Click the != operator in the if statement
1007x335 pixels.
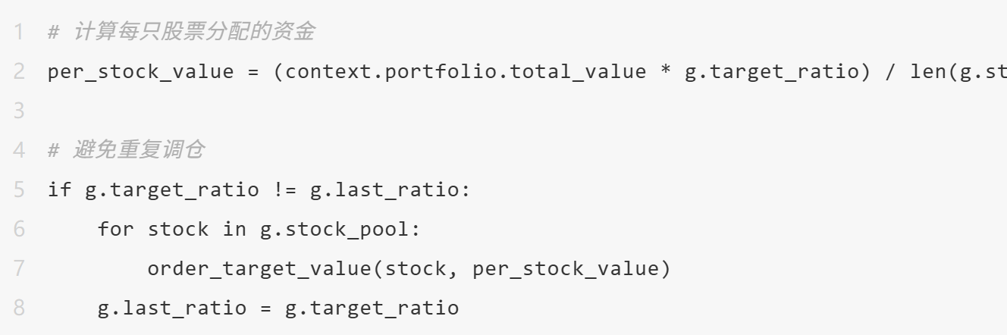pyautogui.click(x=284, y=189)
